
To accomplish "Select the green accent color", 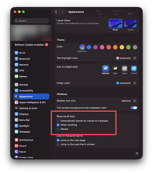I will 128,47.
